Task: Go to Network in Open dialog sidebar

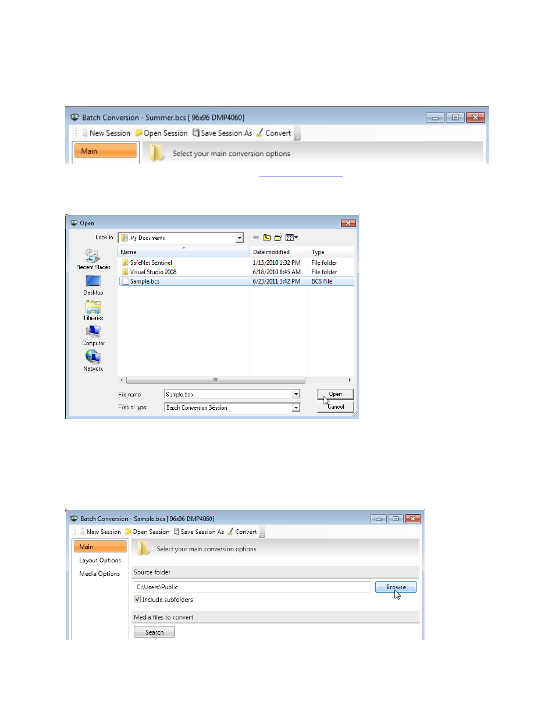Action: click(x=93, y=361)
